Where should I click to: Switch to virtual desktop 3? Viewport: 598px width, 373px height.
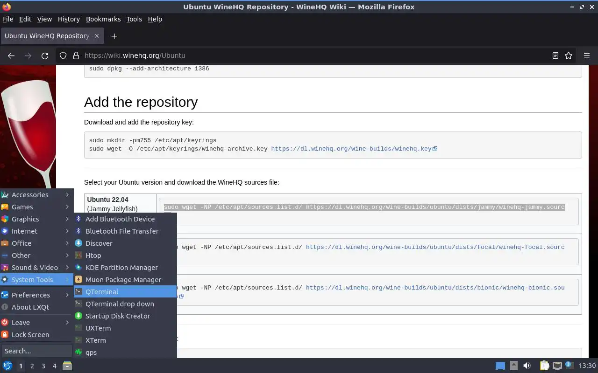(x=43, y=366)
